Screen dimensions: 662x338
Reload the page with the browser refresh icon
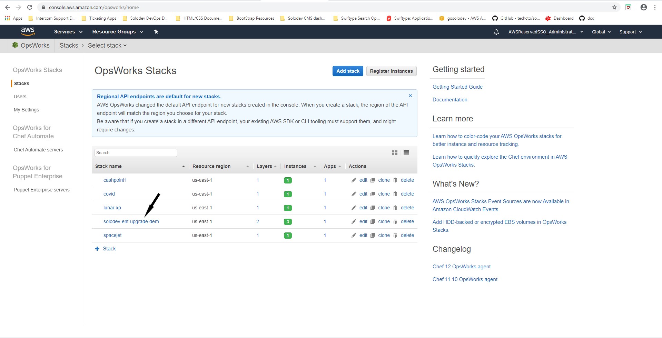pos(30,7)
